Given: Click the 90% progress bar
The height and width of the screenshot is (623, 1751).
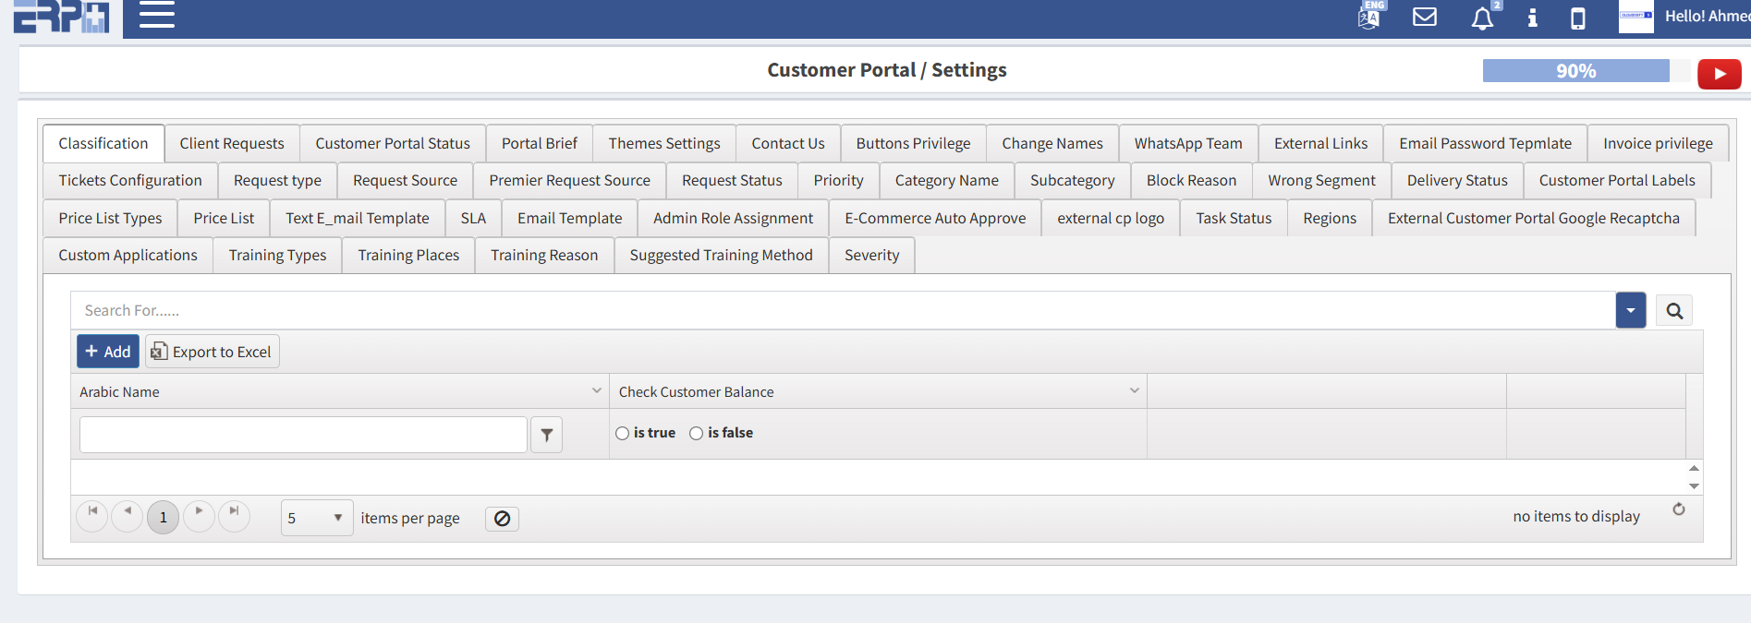Looking at the screenshot, I should pyautogui.click(x=1575, y=71).
